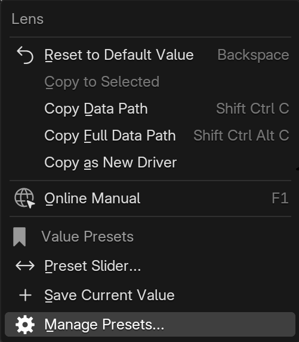Open Preset Slider... option
Viewport: 299px width, 342px height.
click(x=150, y=266)
